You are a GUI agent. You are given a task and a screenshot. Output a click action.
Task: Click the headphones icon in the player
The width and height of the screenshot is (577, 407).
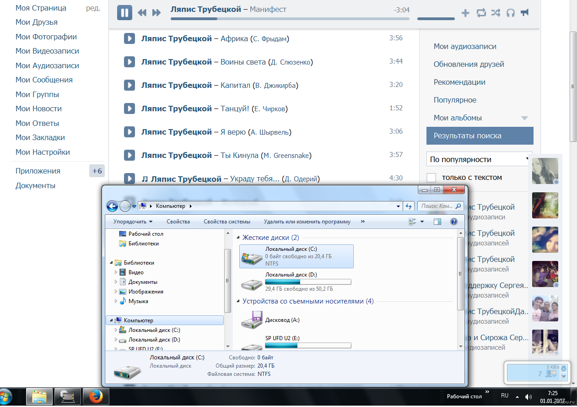tap(510, 13)
